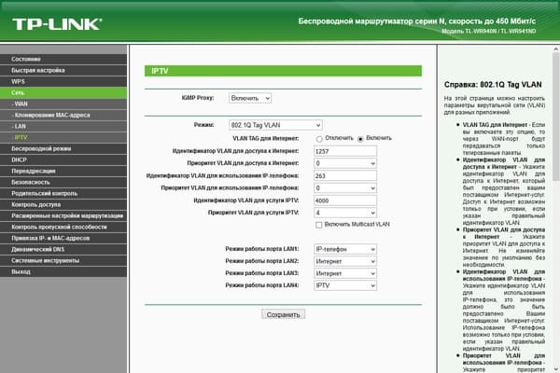The width and height of the screenshot is (560, 373).
Task: Select the Сеть sidebar section
Action: click(63, 93)
